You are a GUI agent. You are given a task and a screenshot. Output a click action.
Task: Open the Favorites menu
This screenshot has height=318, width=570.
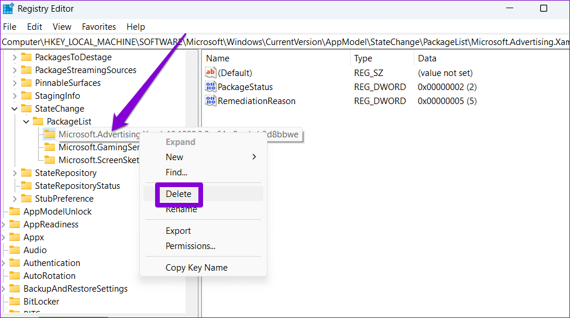(99, 27)
